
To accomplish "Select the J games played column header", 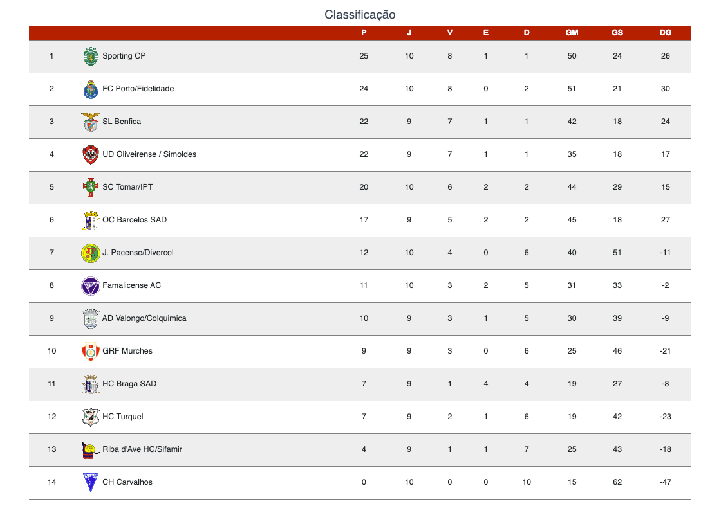I will pyautogui.click(x=409, y=33).
